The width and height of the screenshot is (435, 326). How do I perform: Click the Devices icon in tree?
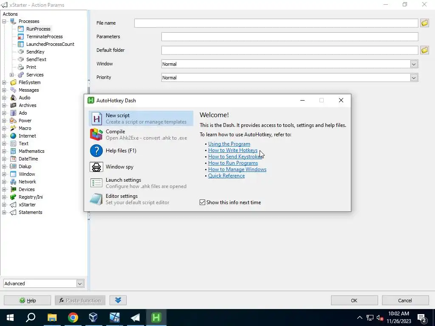[x=13, y=189]
